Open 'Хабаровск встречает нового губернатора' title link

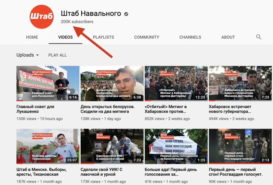pyautogui.click(x=230, y=109)
